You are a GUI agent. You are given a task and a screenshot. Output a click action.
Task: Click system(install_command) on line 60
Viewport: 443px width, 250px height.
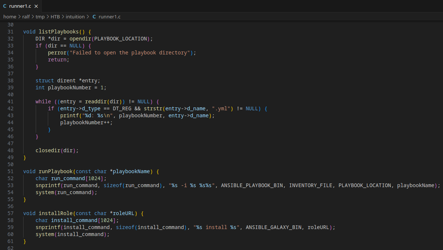[72, 234]
